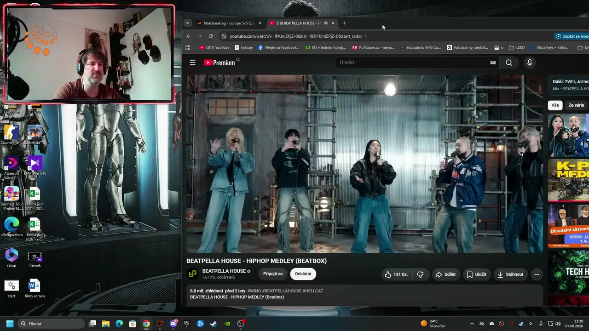The height and width of the screenshot is (331, 589).
Task: Expand the Chrome tab search dropdown
Action: 188,23
